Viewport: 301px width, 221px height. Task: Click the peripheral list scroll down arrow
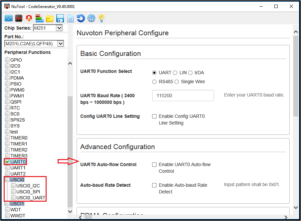(x=70, y=211)
